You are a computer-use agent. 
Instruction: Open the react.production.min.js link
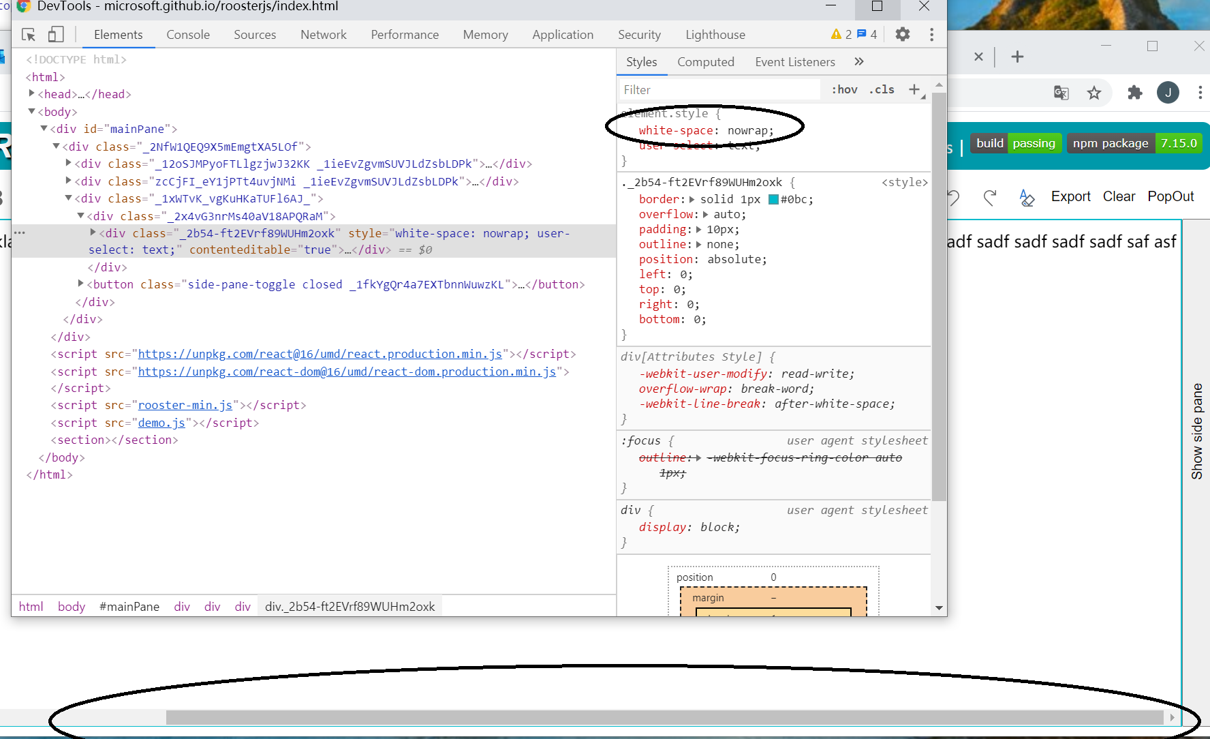320,354
